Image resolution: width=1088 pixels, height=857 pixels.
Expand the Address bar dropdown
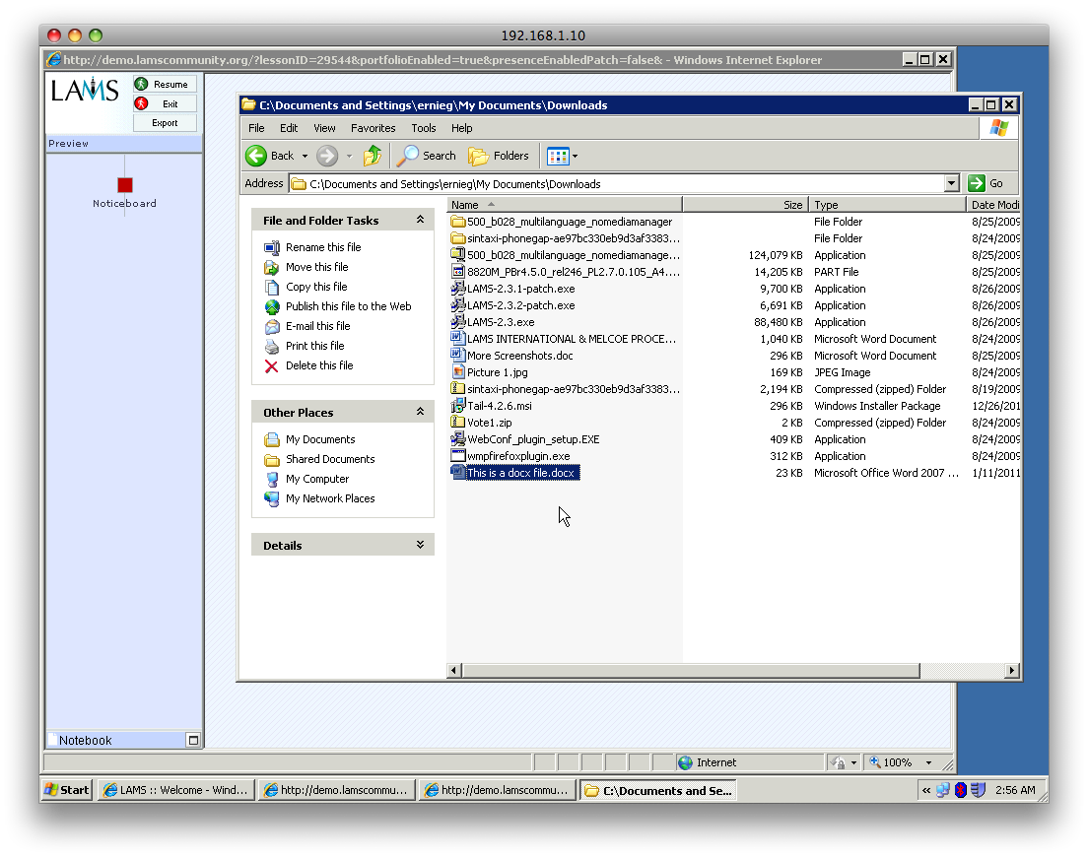coord(951,183)
